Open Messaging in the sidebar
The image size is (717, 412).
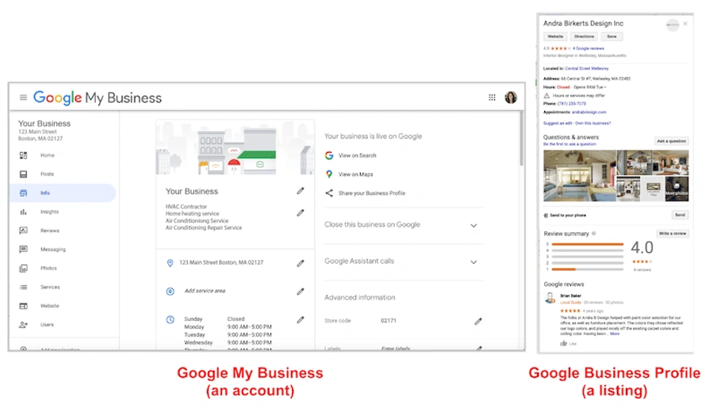tap(53, 250)
